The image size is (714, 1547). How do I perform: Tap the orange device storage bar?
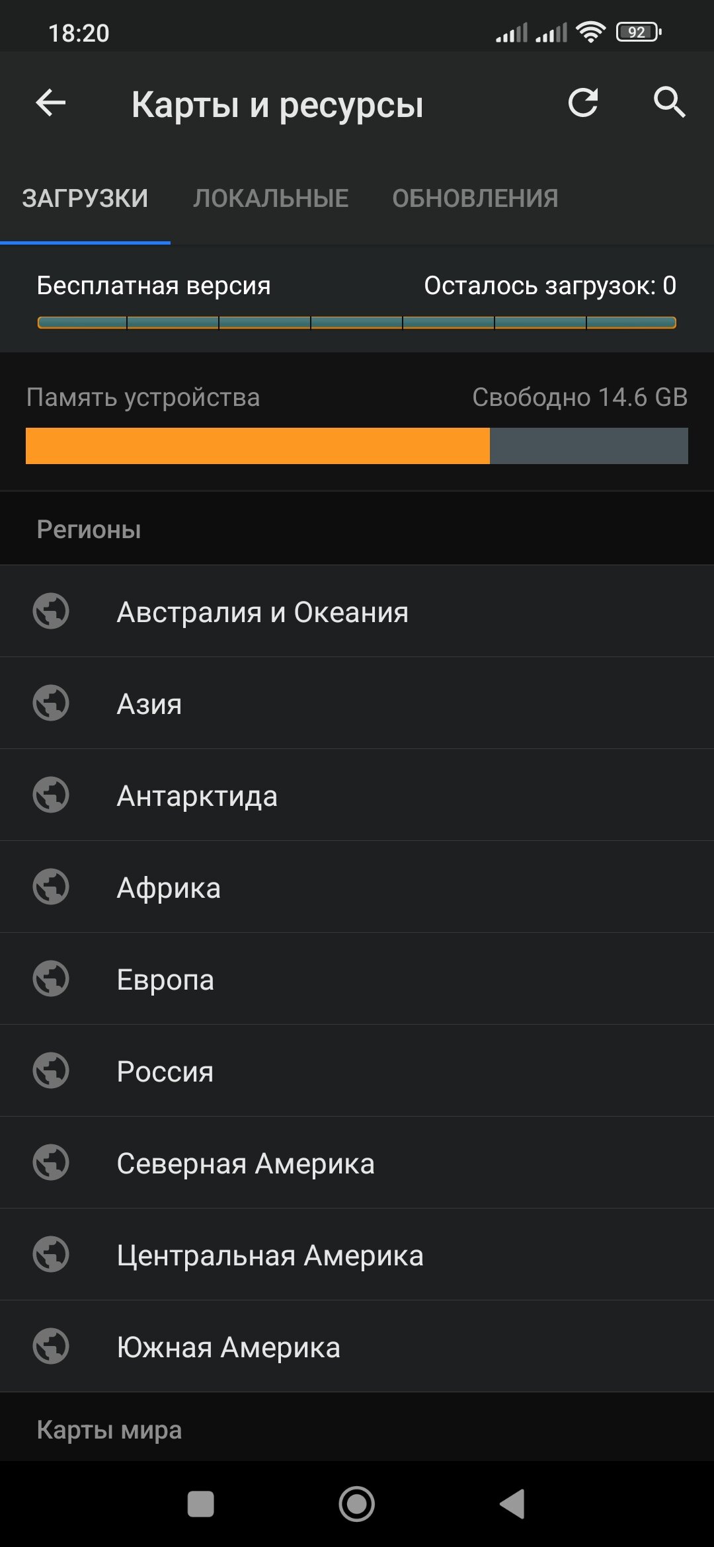click(x=258, y=446)
